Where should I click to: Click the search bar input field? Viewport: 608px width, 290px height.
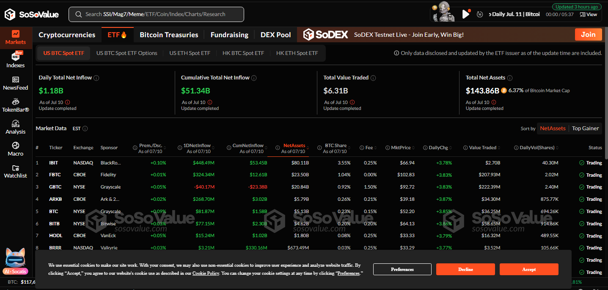click(156, 14)
